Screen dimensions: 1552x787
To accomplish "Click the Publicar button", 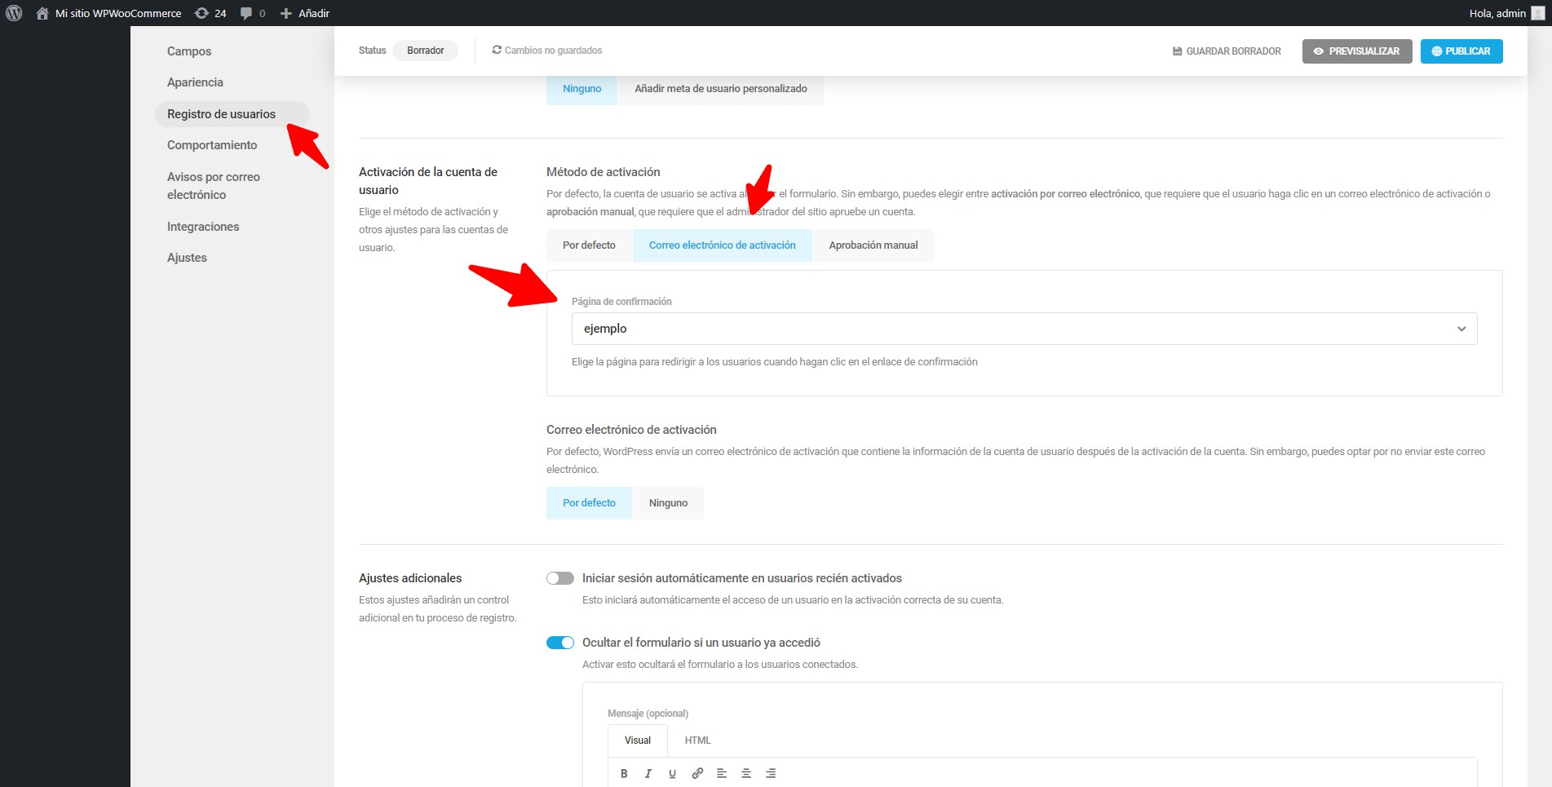I will coord(1461,51).
